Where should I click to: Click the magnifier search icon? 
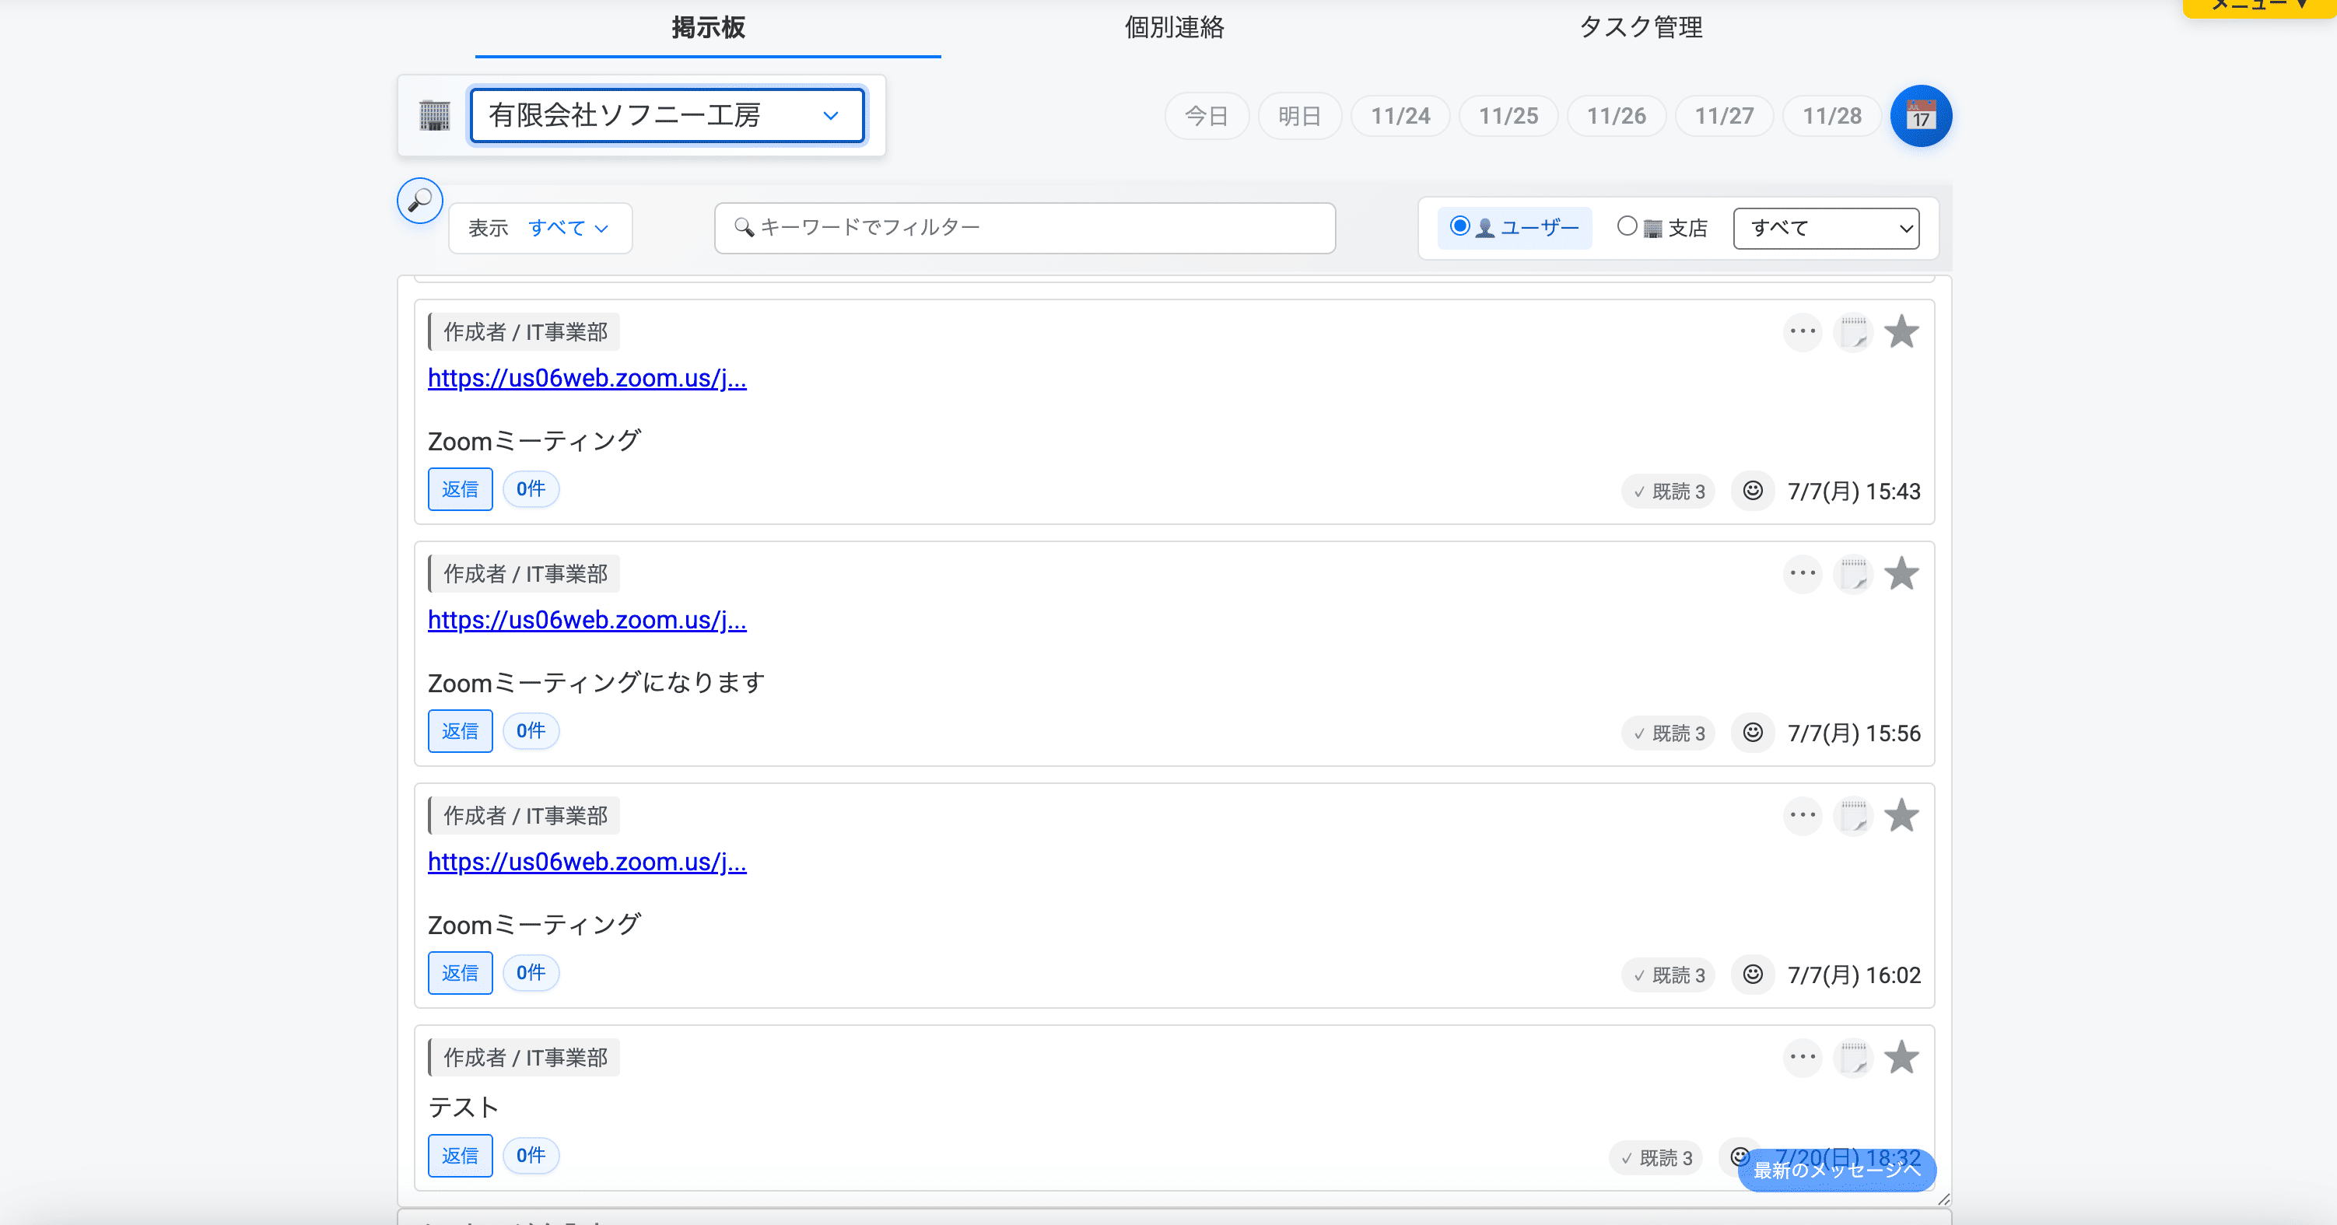click(x=419, y=201)
